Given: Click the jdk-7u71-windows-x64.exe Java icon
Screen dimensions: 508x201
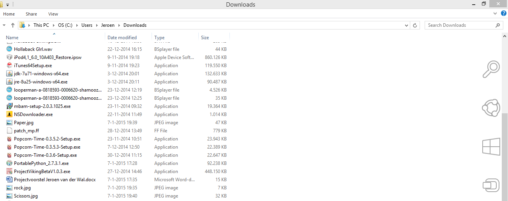Looking at the screenshot, I should (x=10, y=74).
